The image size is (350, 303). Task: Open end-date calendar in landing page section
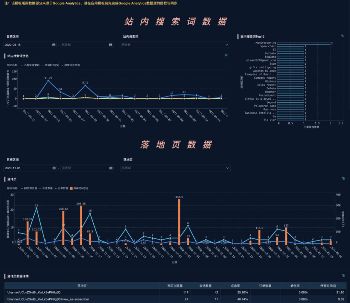click(111, 168)
